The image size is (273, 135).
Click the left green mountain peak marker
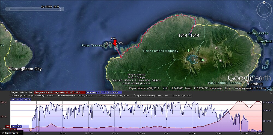coord(188,51)
